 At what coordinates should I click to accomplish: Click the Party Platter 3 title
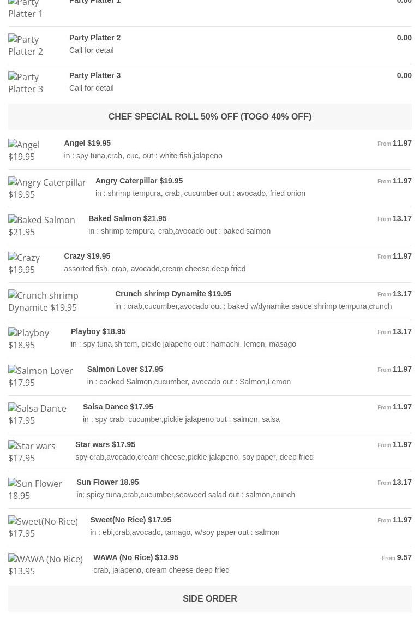tap(95, 75)
